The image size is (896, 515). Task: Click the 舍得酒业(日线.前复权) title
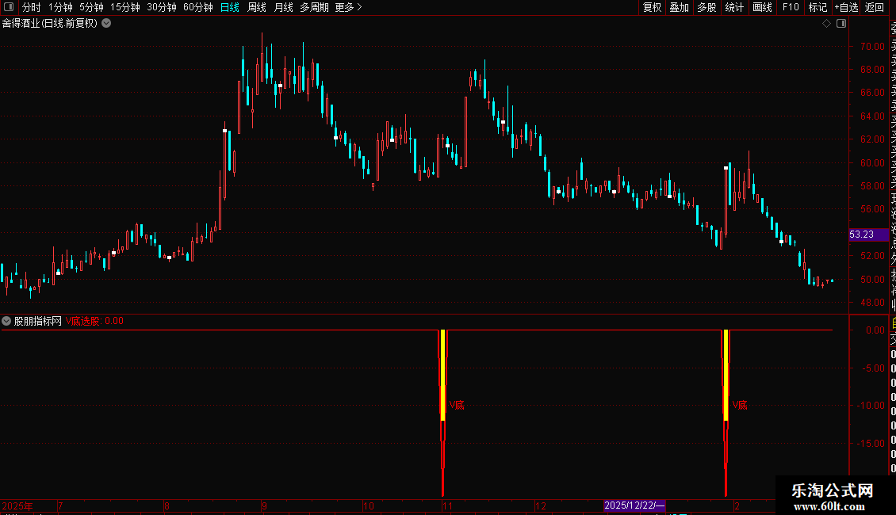[x=50, y=24]
